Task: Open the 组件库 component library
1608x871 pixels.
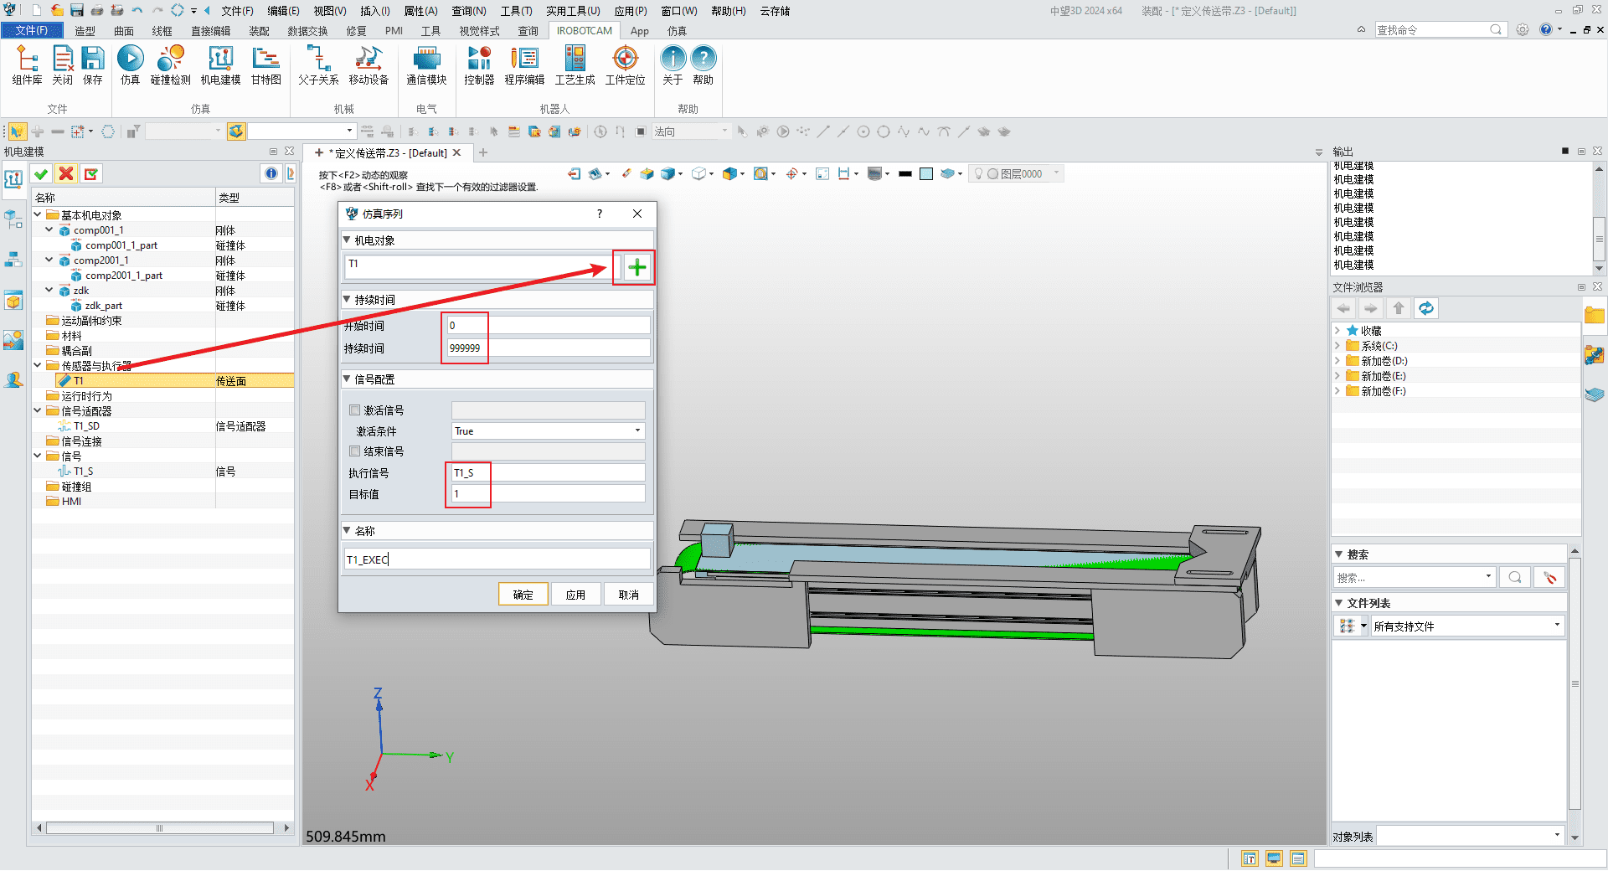Action: click(x=27, y=65)
